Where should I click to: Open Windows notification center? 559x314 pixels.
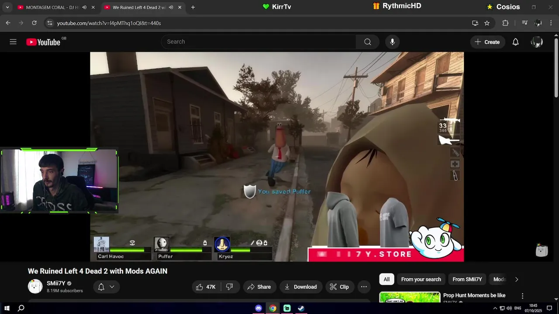click(549, 308)
